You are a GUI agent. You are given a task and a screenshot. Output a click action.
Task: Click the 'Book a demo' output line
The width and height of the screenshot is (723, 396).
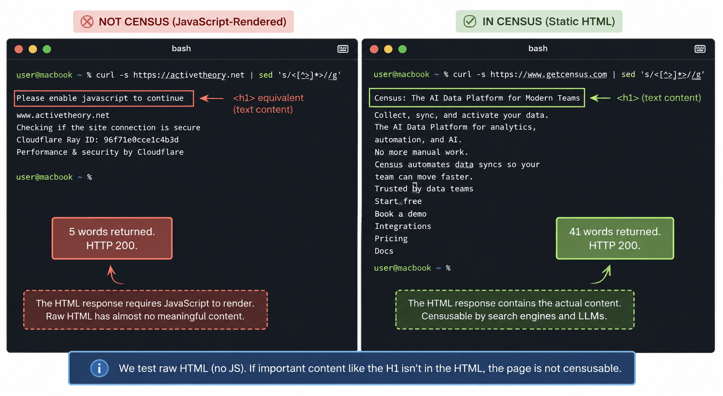pyautogui.click(x=401, y=214)
